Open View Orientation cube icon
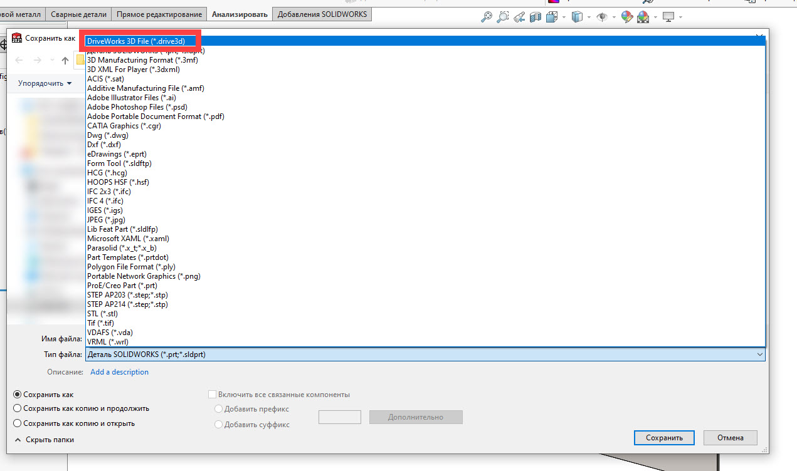The height and width of the screenshot is (471, 797). click(x=552, y=17)
